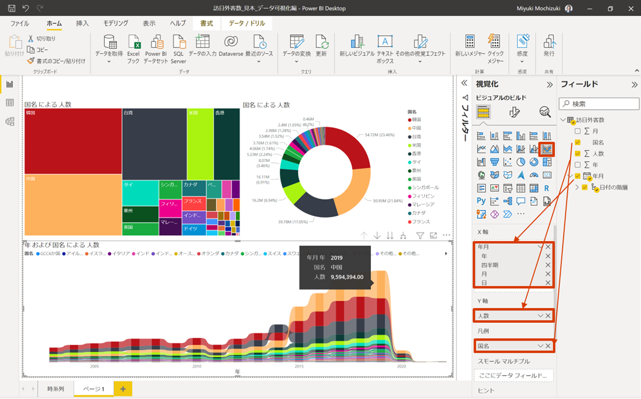641x399 pixels.
Task: Click the Python visual (Py) icon
Action: tap(481, 201)
